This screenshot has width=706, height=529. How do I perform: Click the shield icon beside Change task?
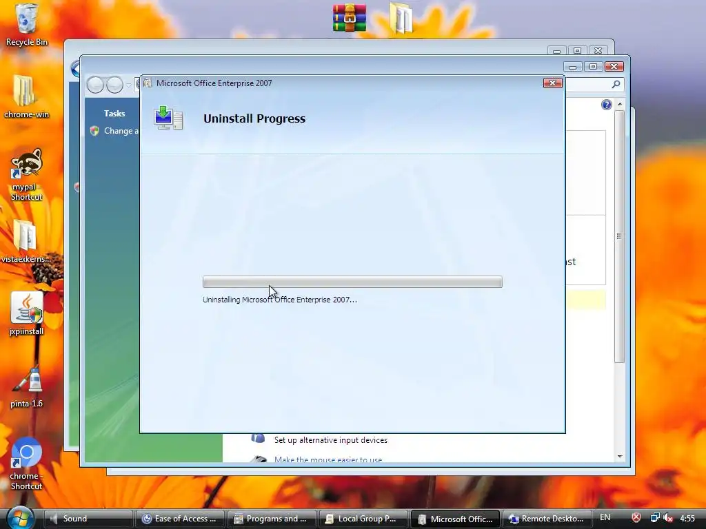click(94, 131)
